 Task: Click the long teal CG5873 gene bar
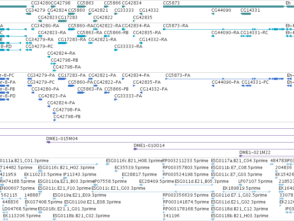click(x=224, y=7)
